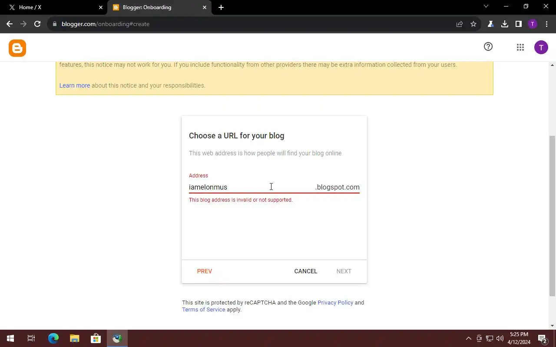Open the Help question mark icon
Image resolution: width=556 pixels, height=347 pixels.
tap(488, 46)
